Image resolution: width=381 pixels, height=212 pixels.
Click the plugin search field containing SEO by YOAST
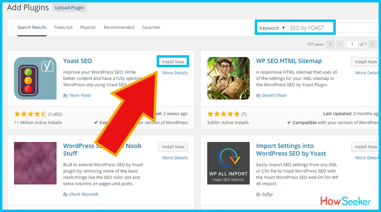[x=311, y=28]
